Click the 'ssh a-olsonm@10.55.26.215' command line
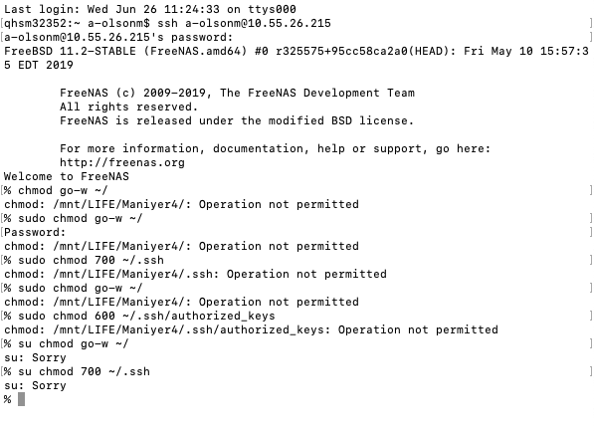The width and height of the screenshot is (594, 431). click(x=244, y=23)
